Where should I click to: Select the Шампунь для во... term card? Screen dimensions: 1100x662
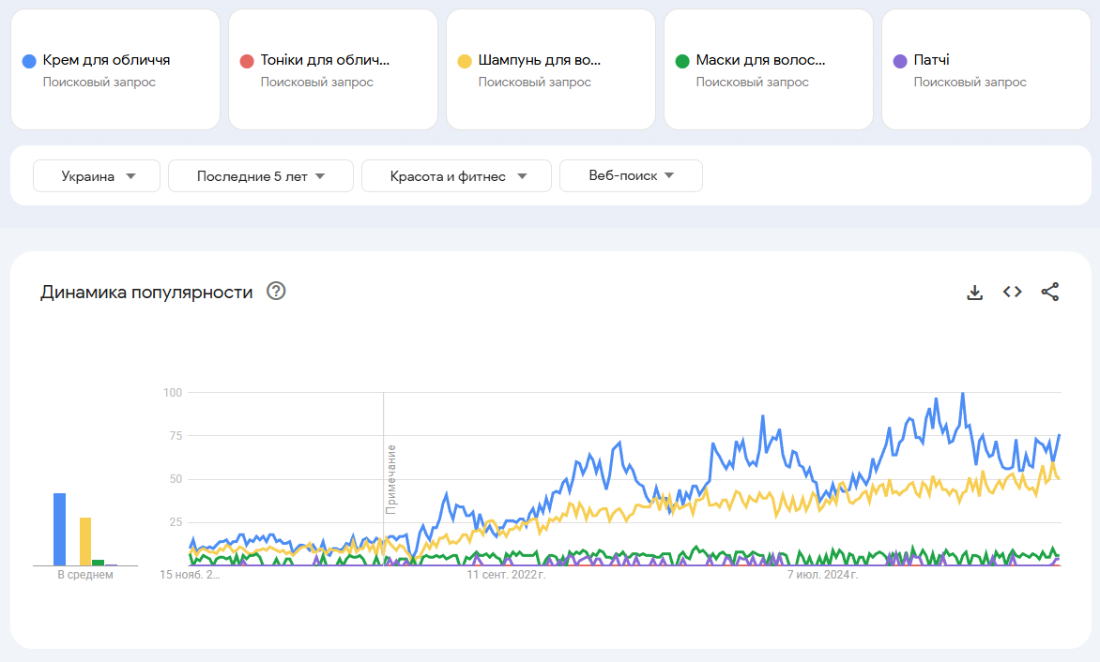[540, 60]
